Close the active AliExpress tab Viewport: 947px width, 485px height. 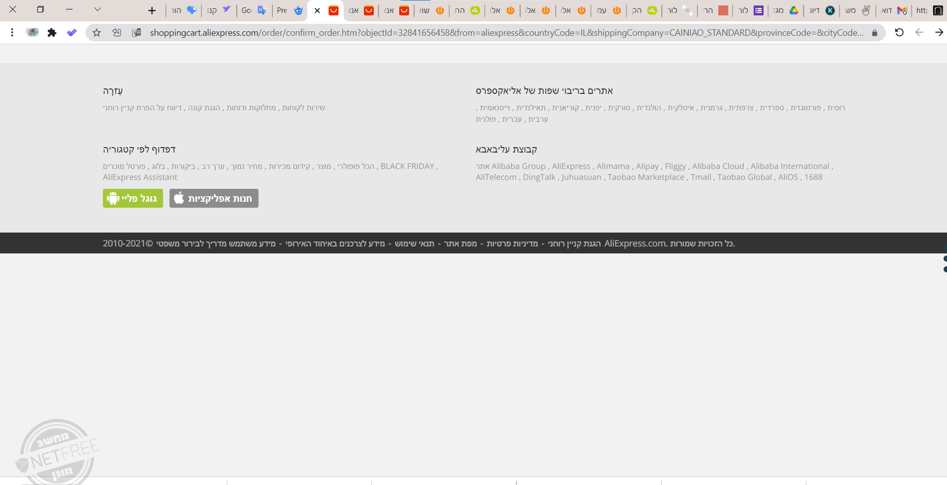(x=317, y=10)
